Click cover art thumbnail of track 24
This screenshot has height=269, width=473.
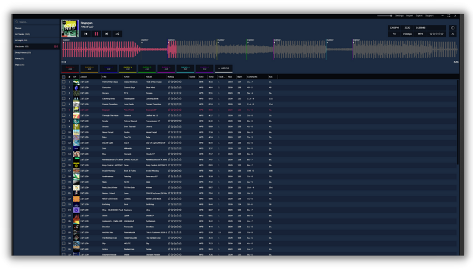[76, 210]
